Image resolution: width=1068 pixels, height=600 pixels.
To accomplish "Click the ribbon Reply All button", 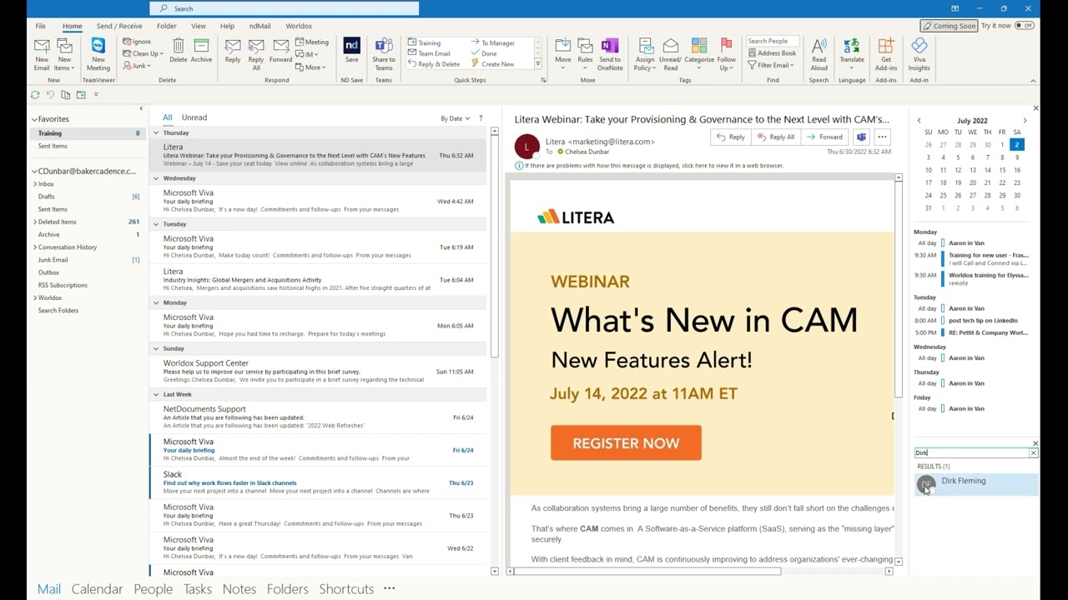I will click(x=256, y=54).
